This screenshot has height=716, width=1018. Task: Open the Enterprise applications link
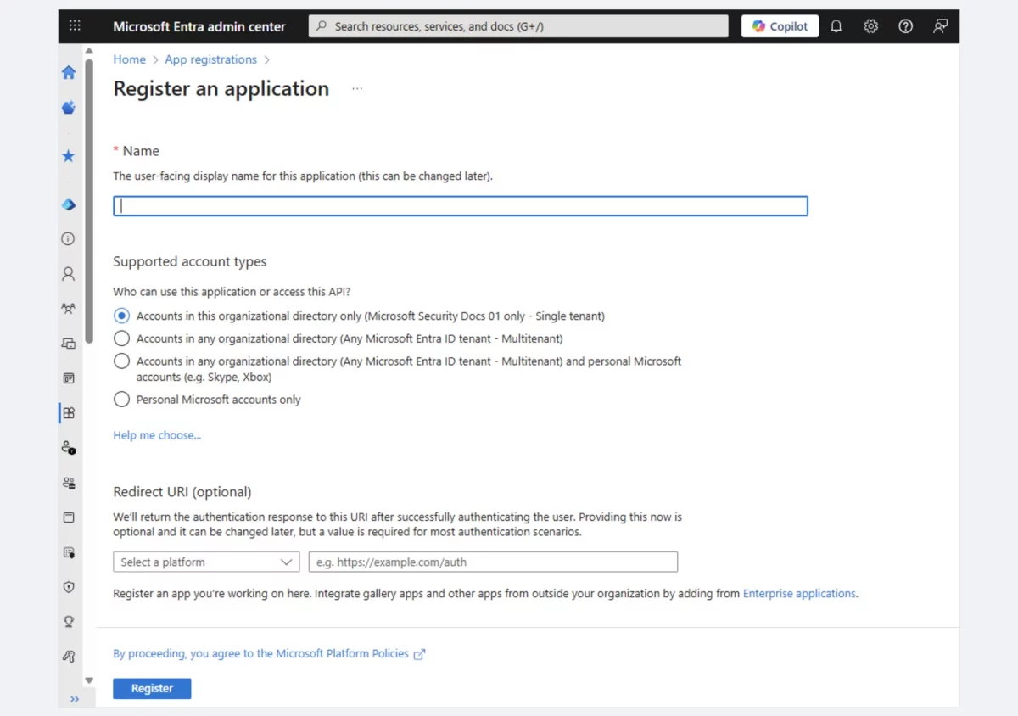(799, 594)
